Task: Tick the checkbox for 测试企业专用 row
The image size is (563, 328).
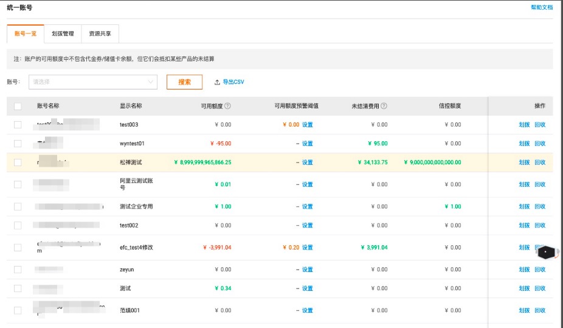Action: (18, 206)
